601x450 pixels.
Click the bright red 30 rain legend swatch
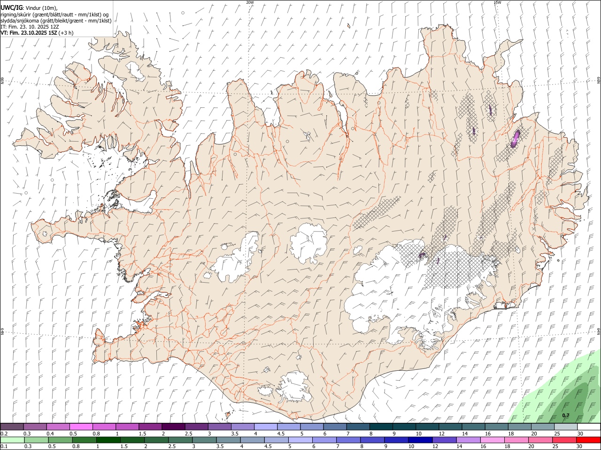click(588, 440)
